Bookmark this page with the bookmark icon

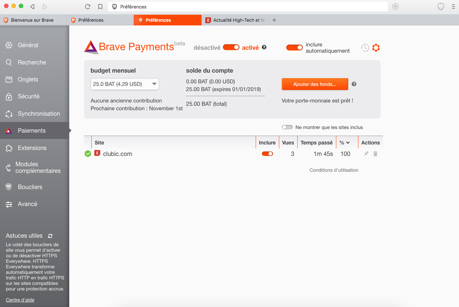pyautogui.click(x=100, y=7)
